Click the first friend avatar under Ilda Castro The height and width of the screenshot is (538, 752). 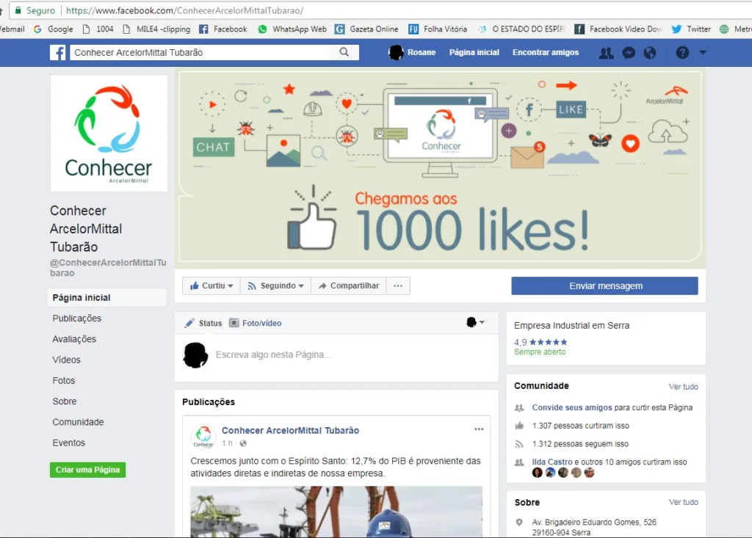tap(537, 473)
